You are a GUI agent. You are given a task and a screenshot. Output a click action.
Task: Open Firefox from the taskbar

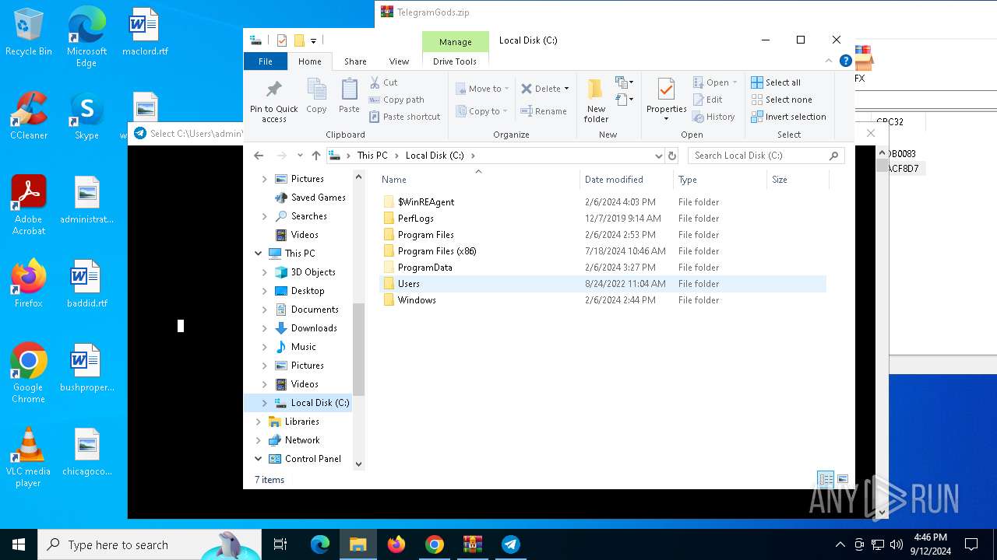click(x=396, y=544)
